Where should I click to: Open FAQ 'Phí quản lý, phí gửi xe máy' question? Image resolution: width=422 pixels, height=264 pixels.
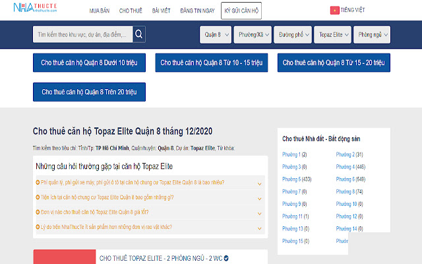(x=133, y=183)
